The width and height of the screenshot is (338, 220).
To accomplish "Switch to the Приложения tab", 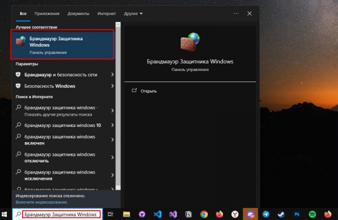I will [x=47, y=14].
